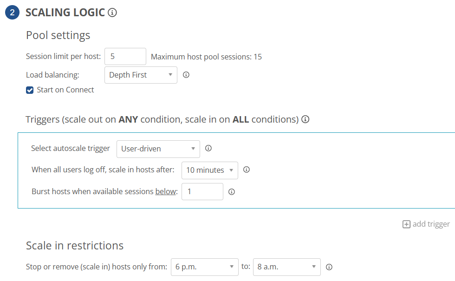Click the Burst hosts available sessions field
Screen dimensions: 455x281
click(202, 191)
